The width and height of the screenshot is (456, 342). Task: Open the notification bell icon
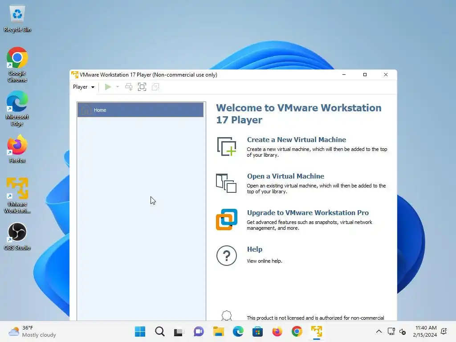(x=444, y=331)
